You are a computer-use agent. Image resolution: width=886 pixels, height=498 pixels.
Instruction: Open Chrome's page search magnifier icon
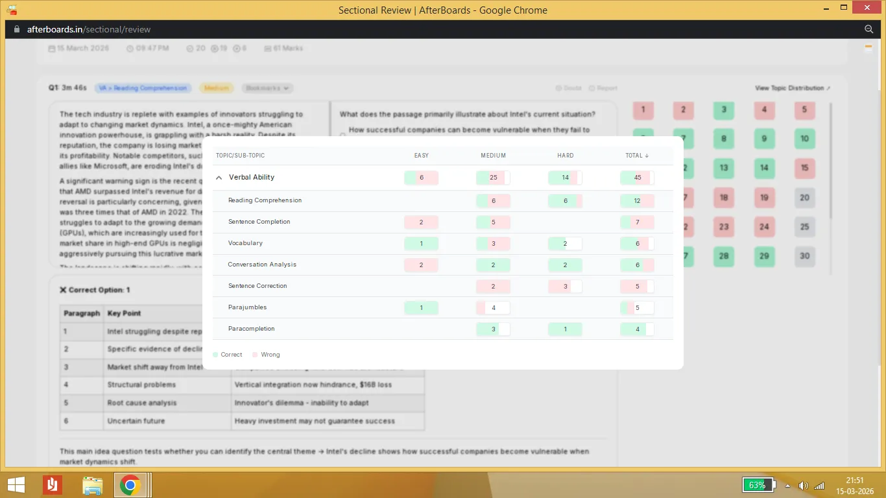869,29
